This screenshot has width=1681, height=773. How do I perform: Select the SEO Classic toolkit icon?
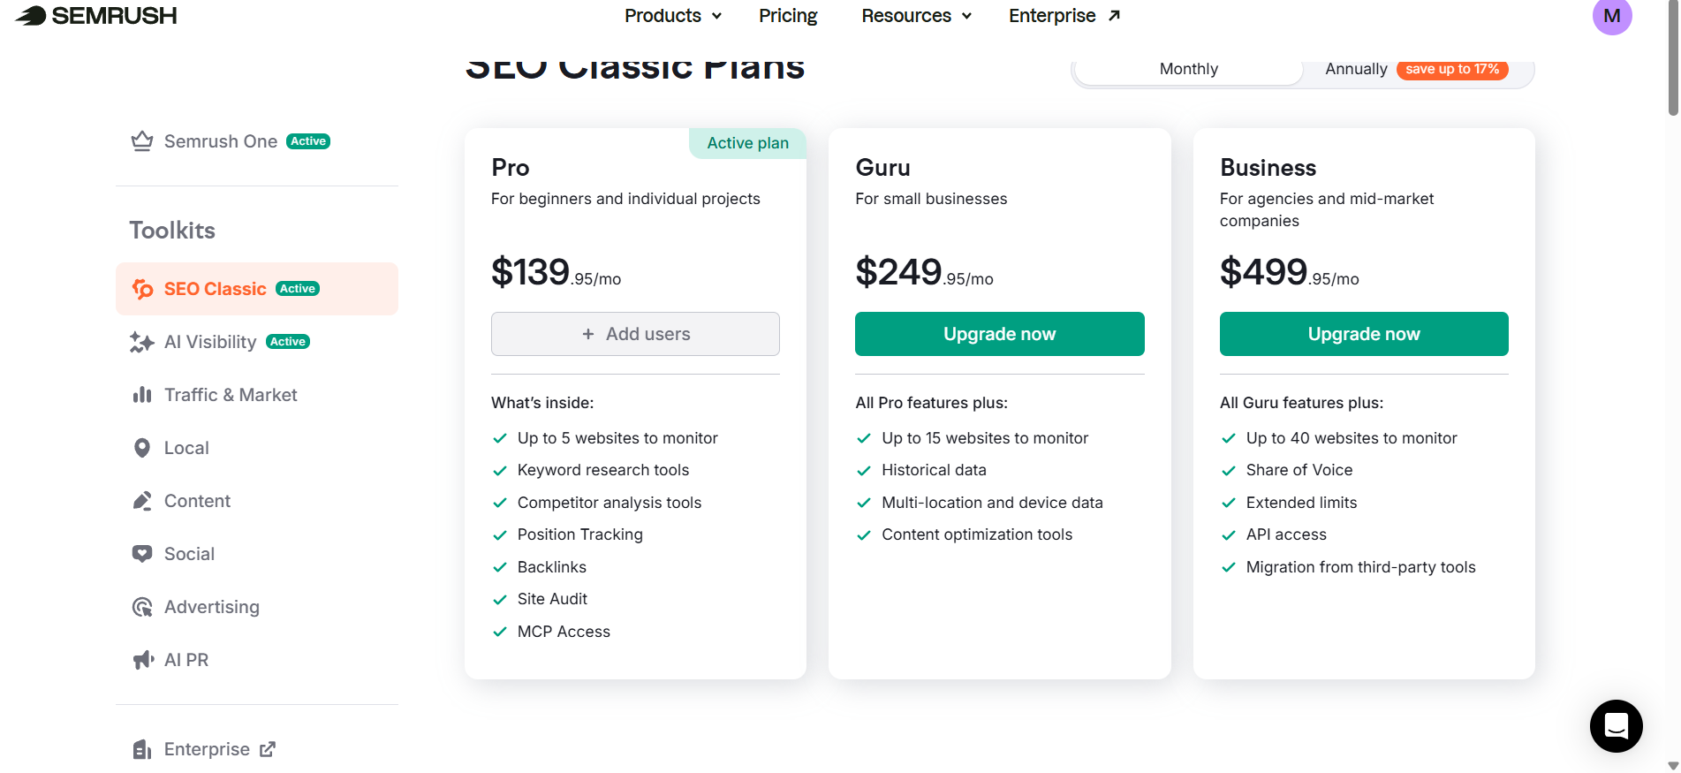143,288
